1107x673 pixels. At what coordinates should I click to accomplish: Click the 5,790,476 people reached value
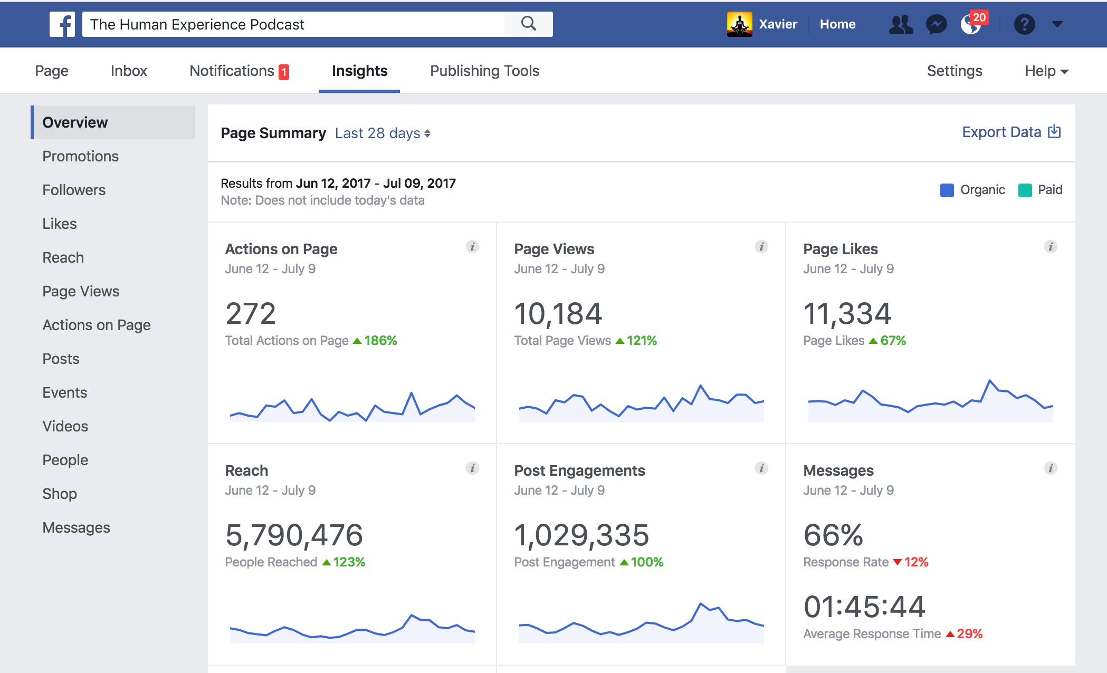(294, 535)
